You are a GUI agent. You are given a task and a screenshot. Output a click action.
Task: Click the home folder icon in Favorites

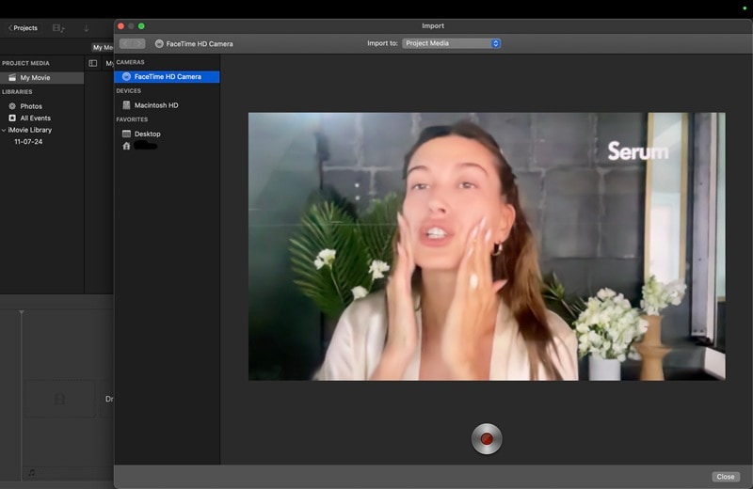point(126,146)
